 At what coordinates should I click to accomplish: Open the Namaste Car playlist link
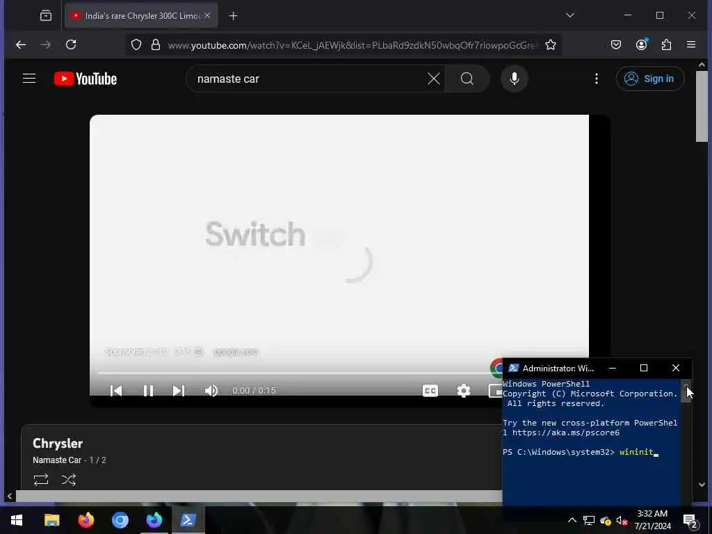[57, 460]
